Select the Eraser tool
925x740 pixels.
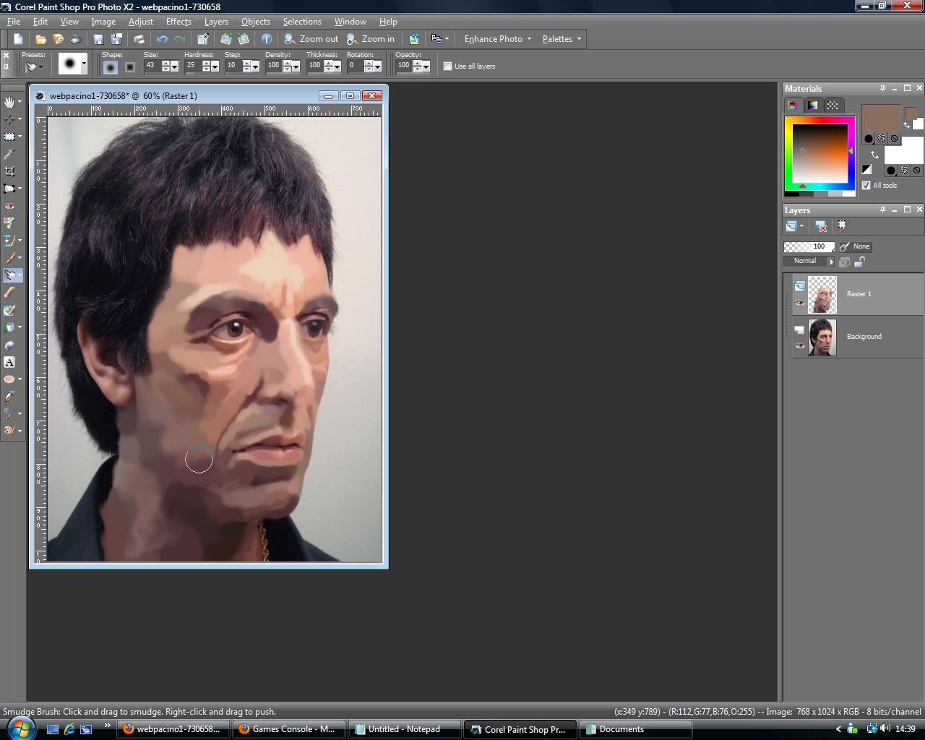[x=9, y=293]
